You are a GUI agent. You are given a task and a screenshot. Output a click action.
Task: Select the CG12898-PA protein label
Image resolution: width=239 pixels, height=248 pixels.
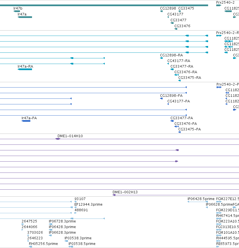point(171,96)
